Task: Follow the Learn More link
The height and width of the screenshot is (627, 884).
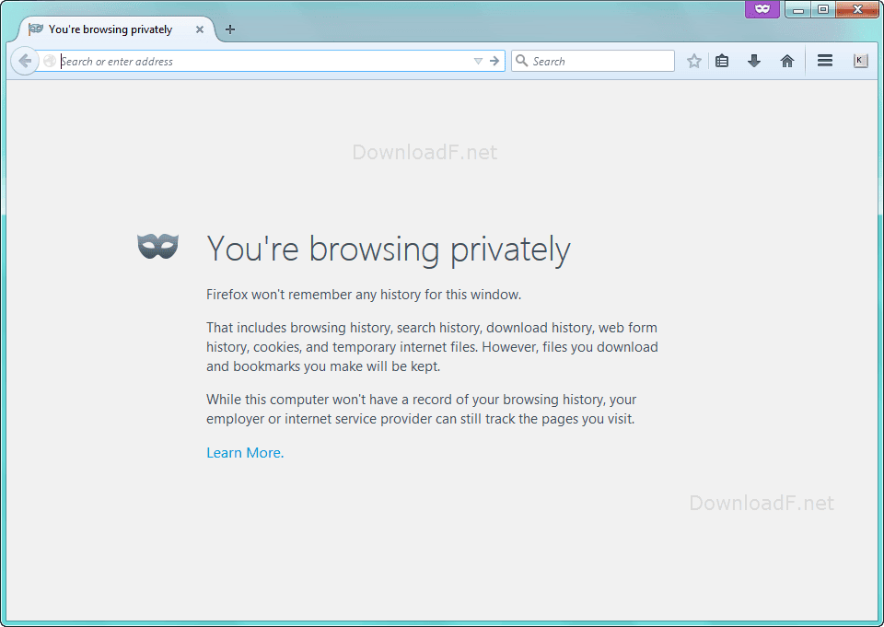Action: click(x=245, y=453)
